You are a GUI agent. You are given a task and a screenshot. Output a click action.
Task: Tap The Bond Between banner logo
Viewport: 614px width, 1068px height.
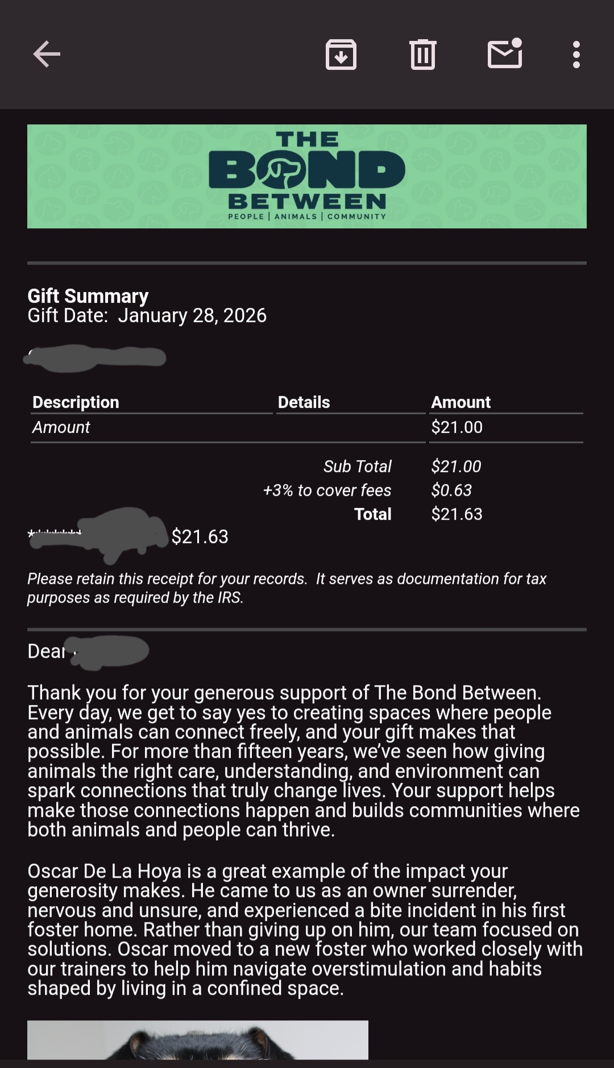[x=307, y=176]
